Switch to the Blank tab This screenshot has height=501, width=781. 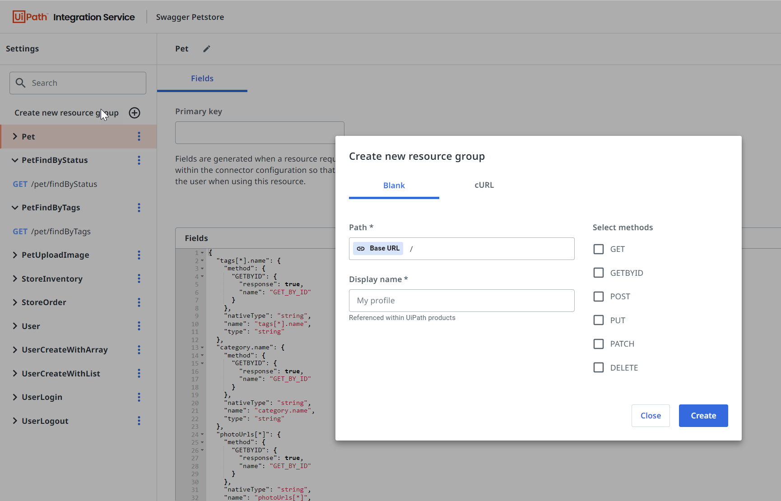[394, 186]
